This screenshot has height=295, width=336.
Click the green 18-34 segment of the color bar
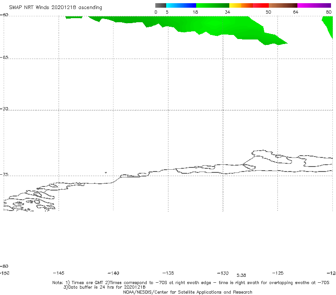212,5
